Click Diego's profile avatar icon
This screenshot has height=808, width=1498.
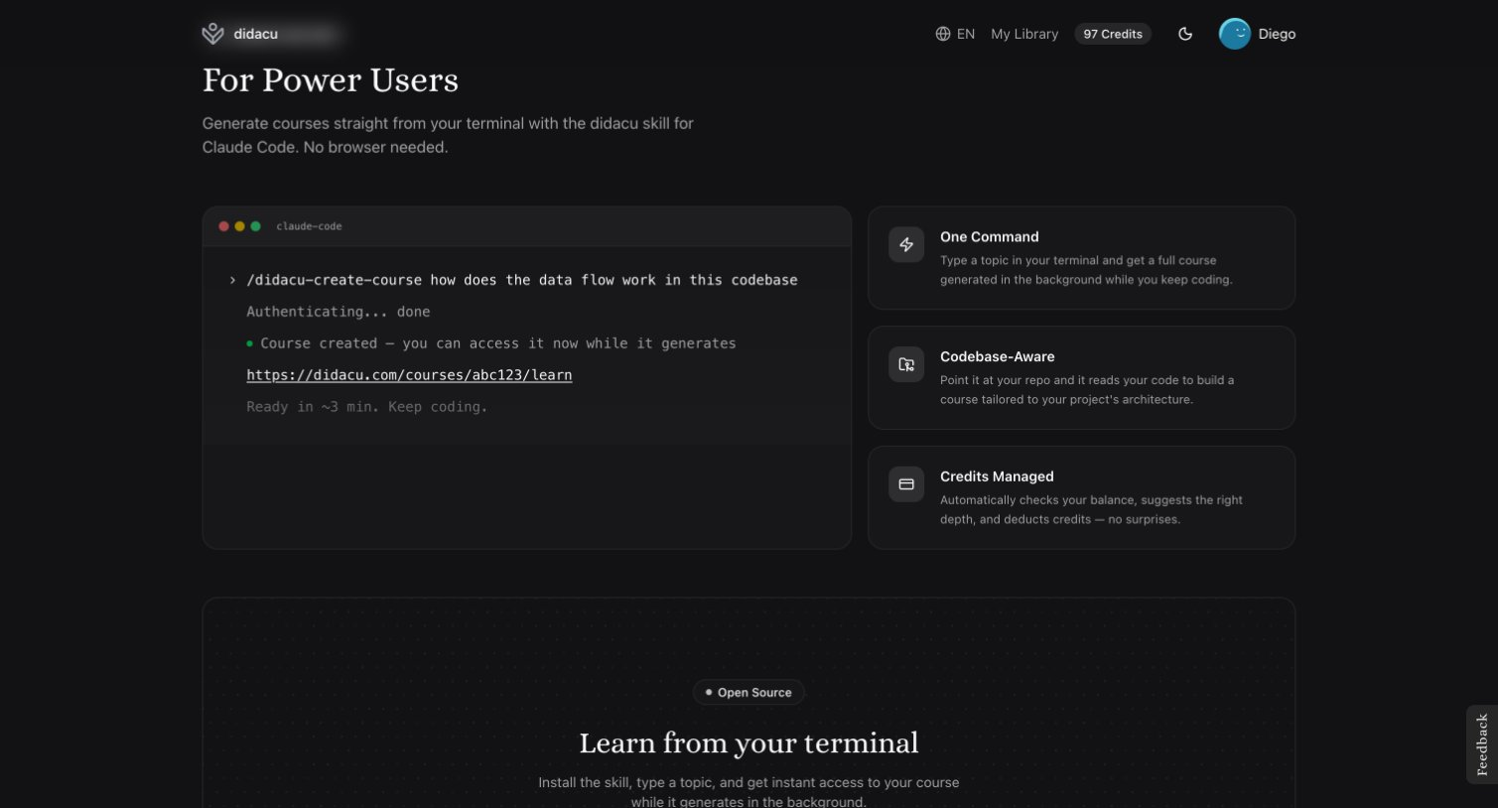[x=1234, y=33]
